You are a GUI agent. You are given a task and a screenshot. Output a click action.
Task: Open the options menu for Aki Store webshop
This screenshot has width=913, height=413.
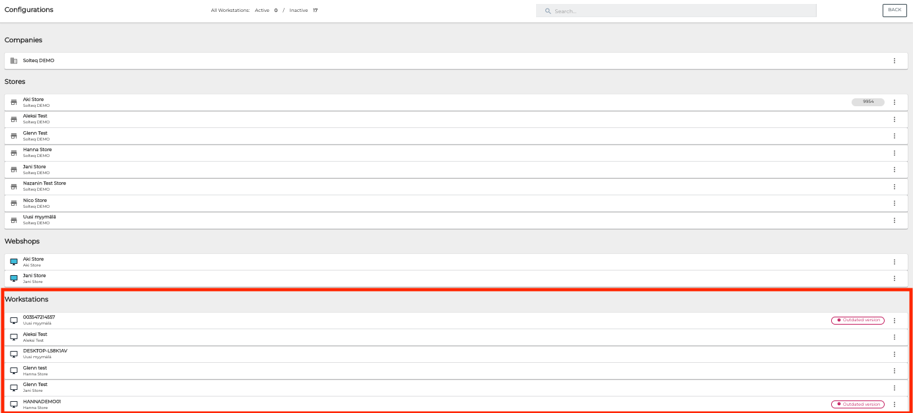point(895,262)
